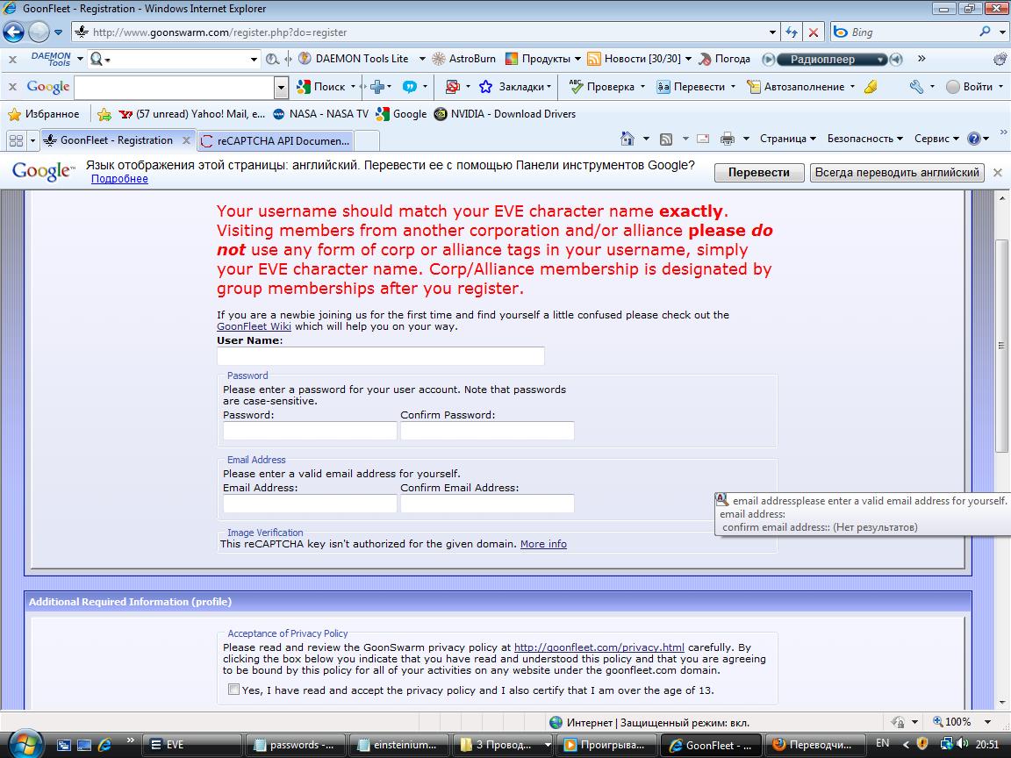Click the AstroBurn toolbar icon
The height and width of the screenshot is (758, 1011).
pos(464,59)
